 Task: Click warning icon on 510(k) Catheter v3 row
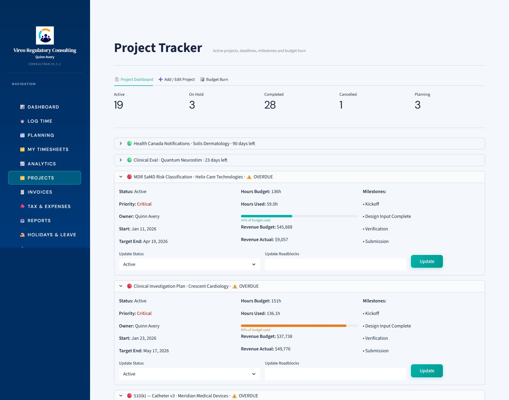coord(234,396)
